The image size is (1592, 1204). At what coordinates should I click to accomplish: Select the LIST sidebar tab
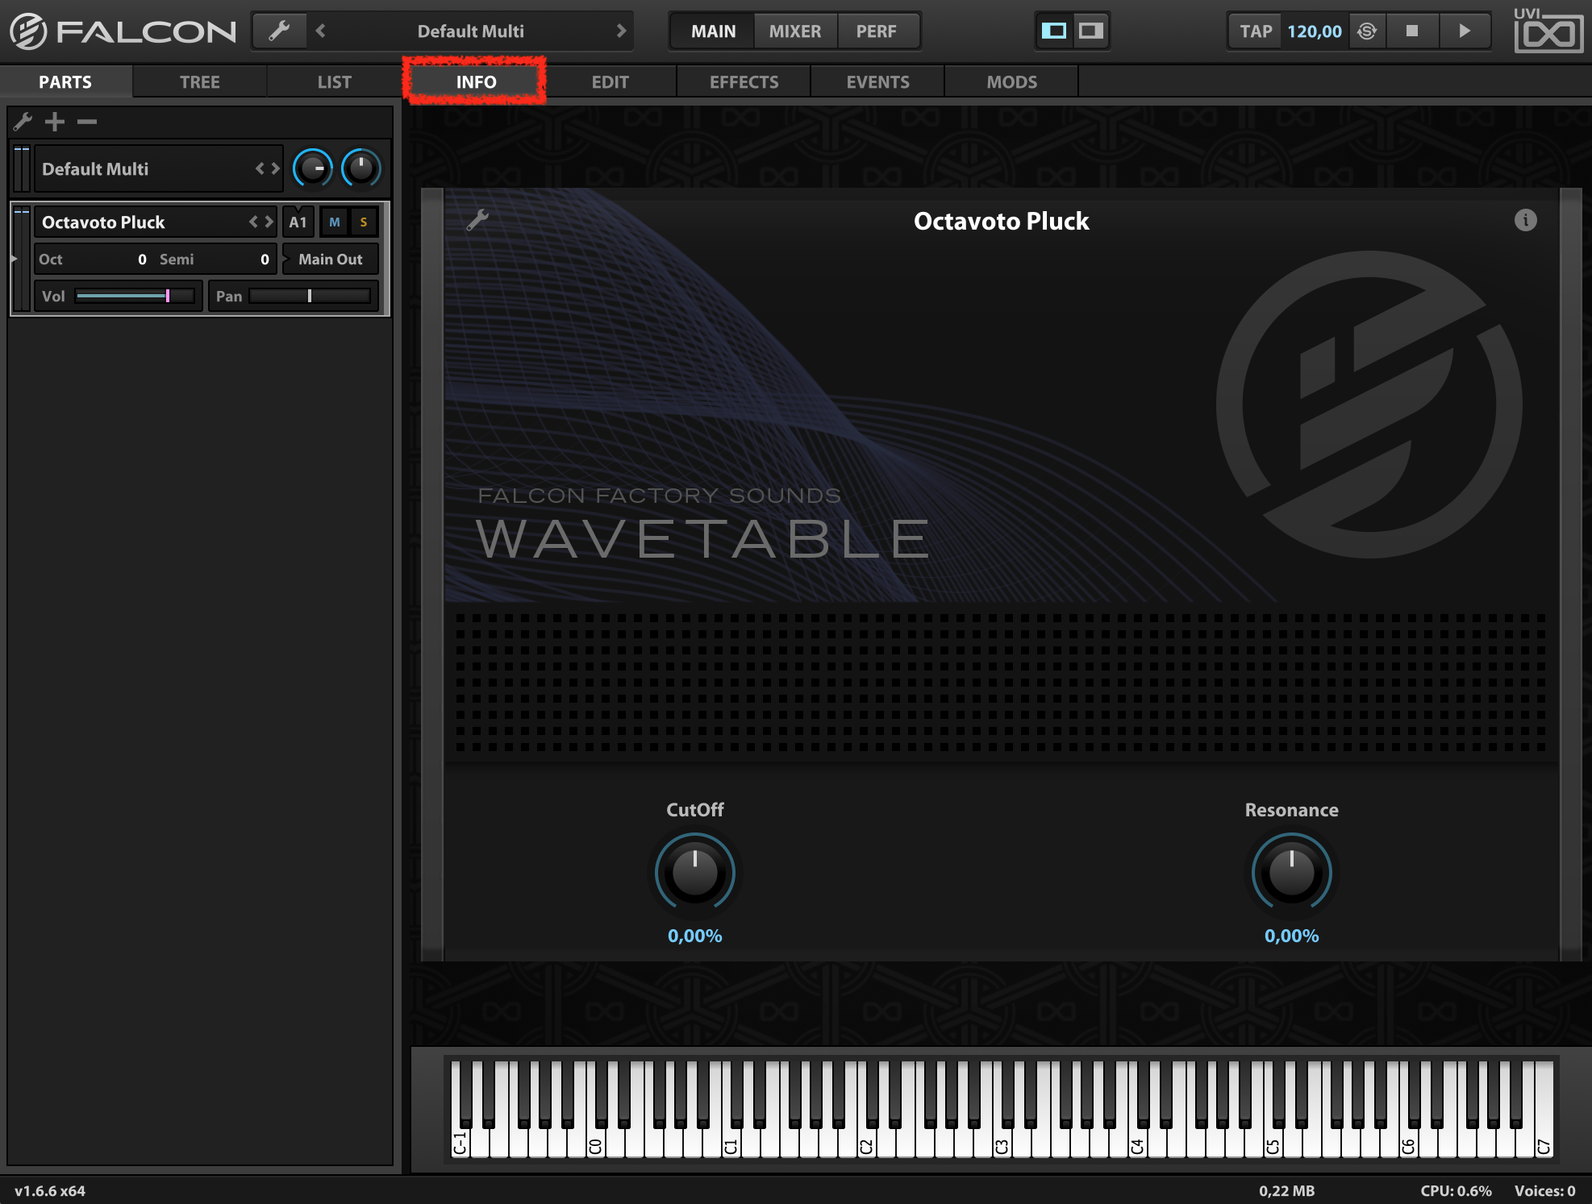pos(335,82)
